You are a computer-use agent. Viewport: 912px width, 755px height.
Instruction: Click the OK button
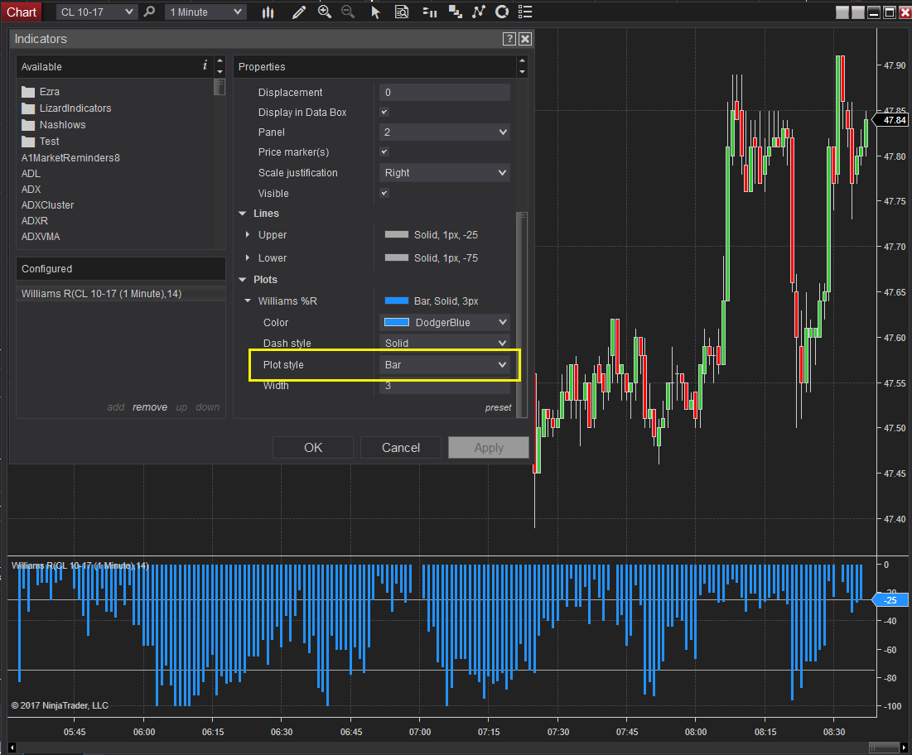coord(313,448)
